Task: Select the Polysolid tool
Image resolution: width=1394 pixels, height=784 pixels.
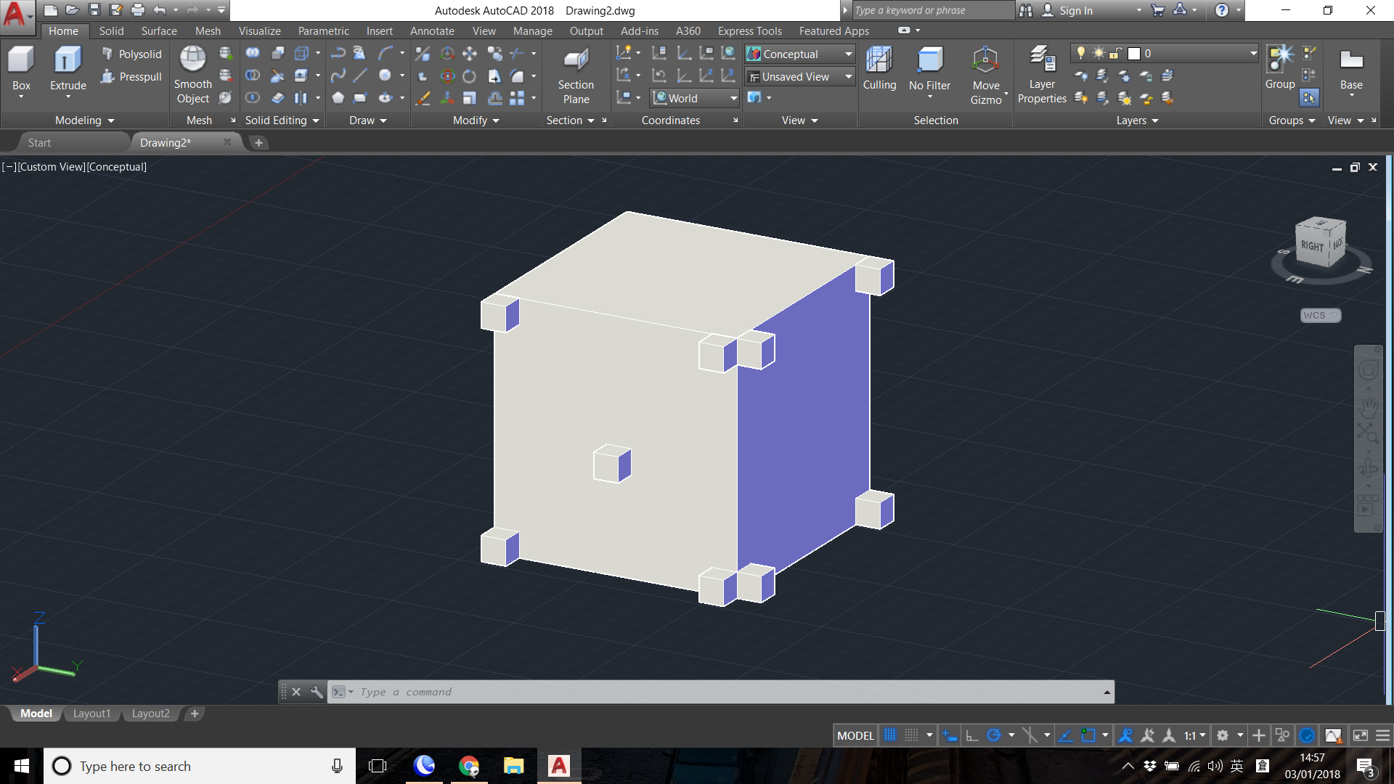Action: (x=131, y=54)
